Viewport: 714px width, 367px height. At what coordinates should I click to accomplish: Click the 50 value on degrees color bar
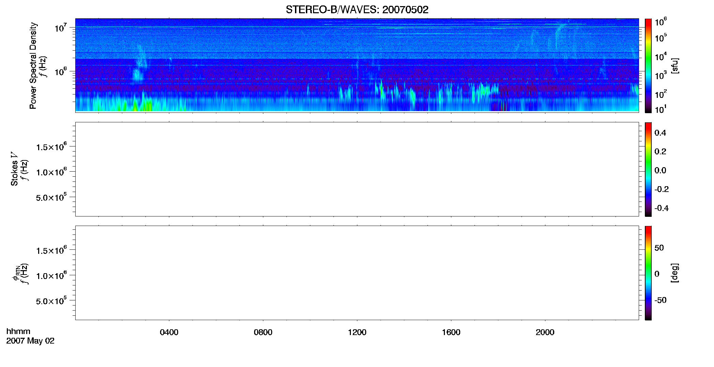[x=659, y=248]
